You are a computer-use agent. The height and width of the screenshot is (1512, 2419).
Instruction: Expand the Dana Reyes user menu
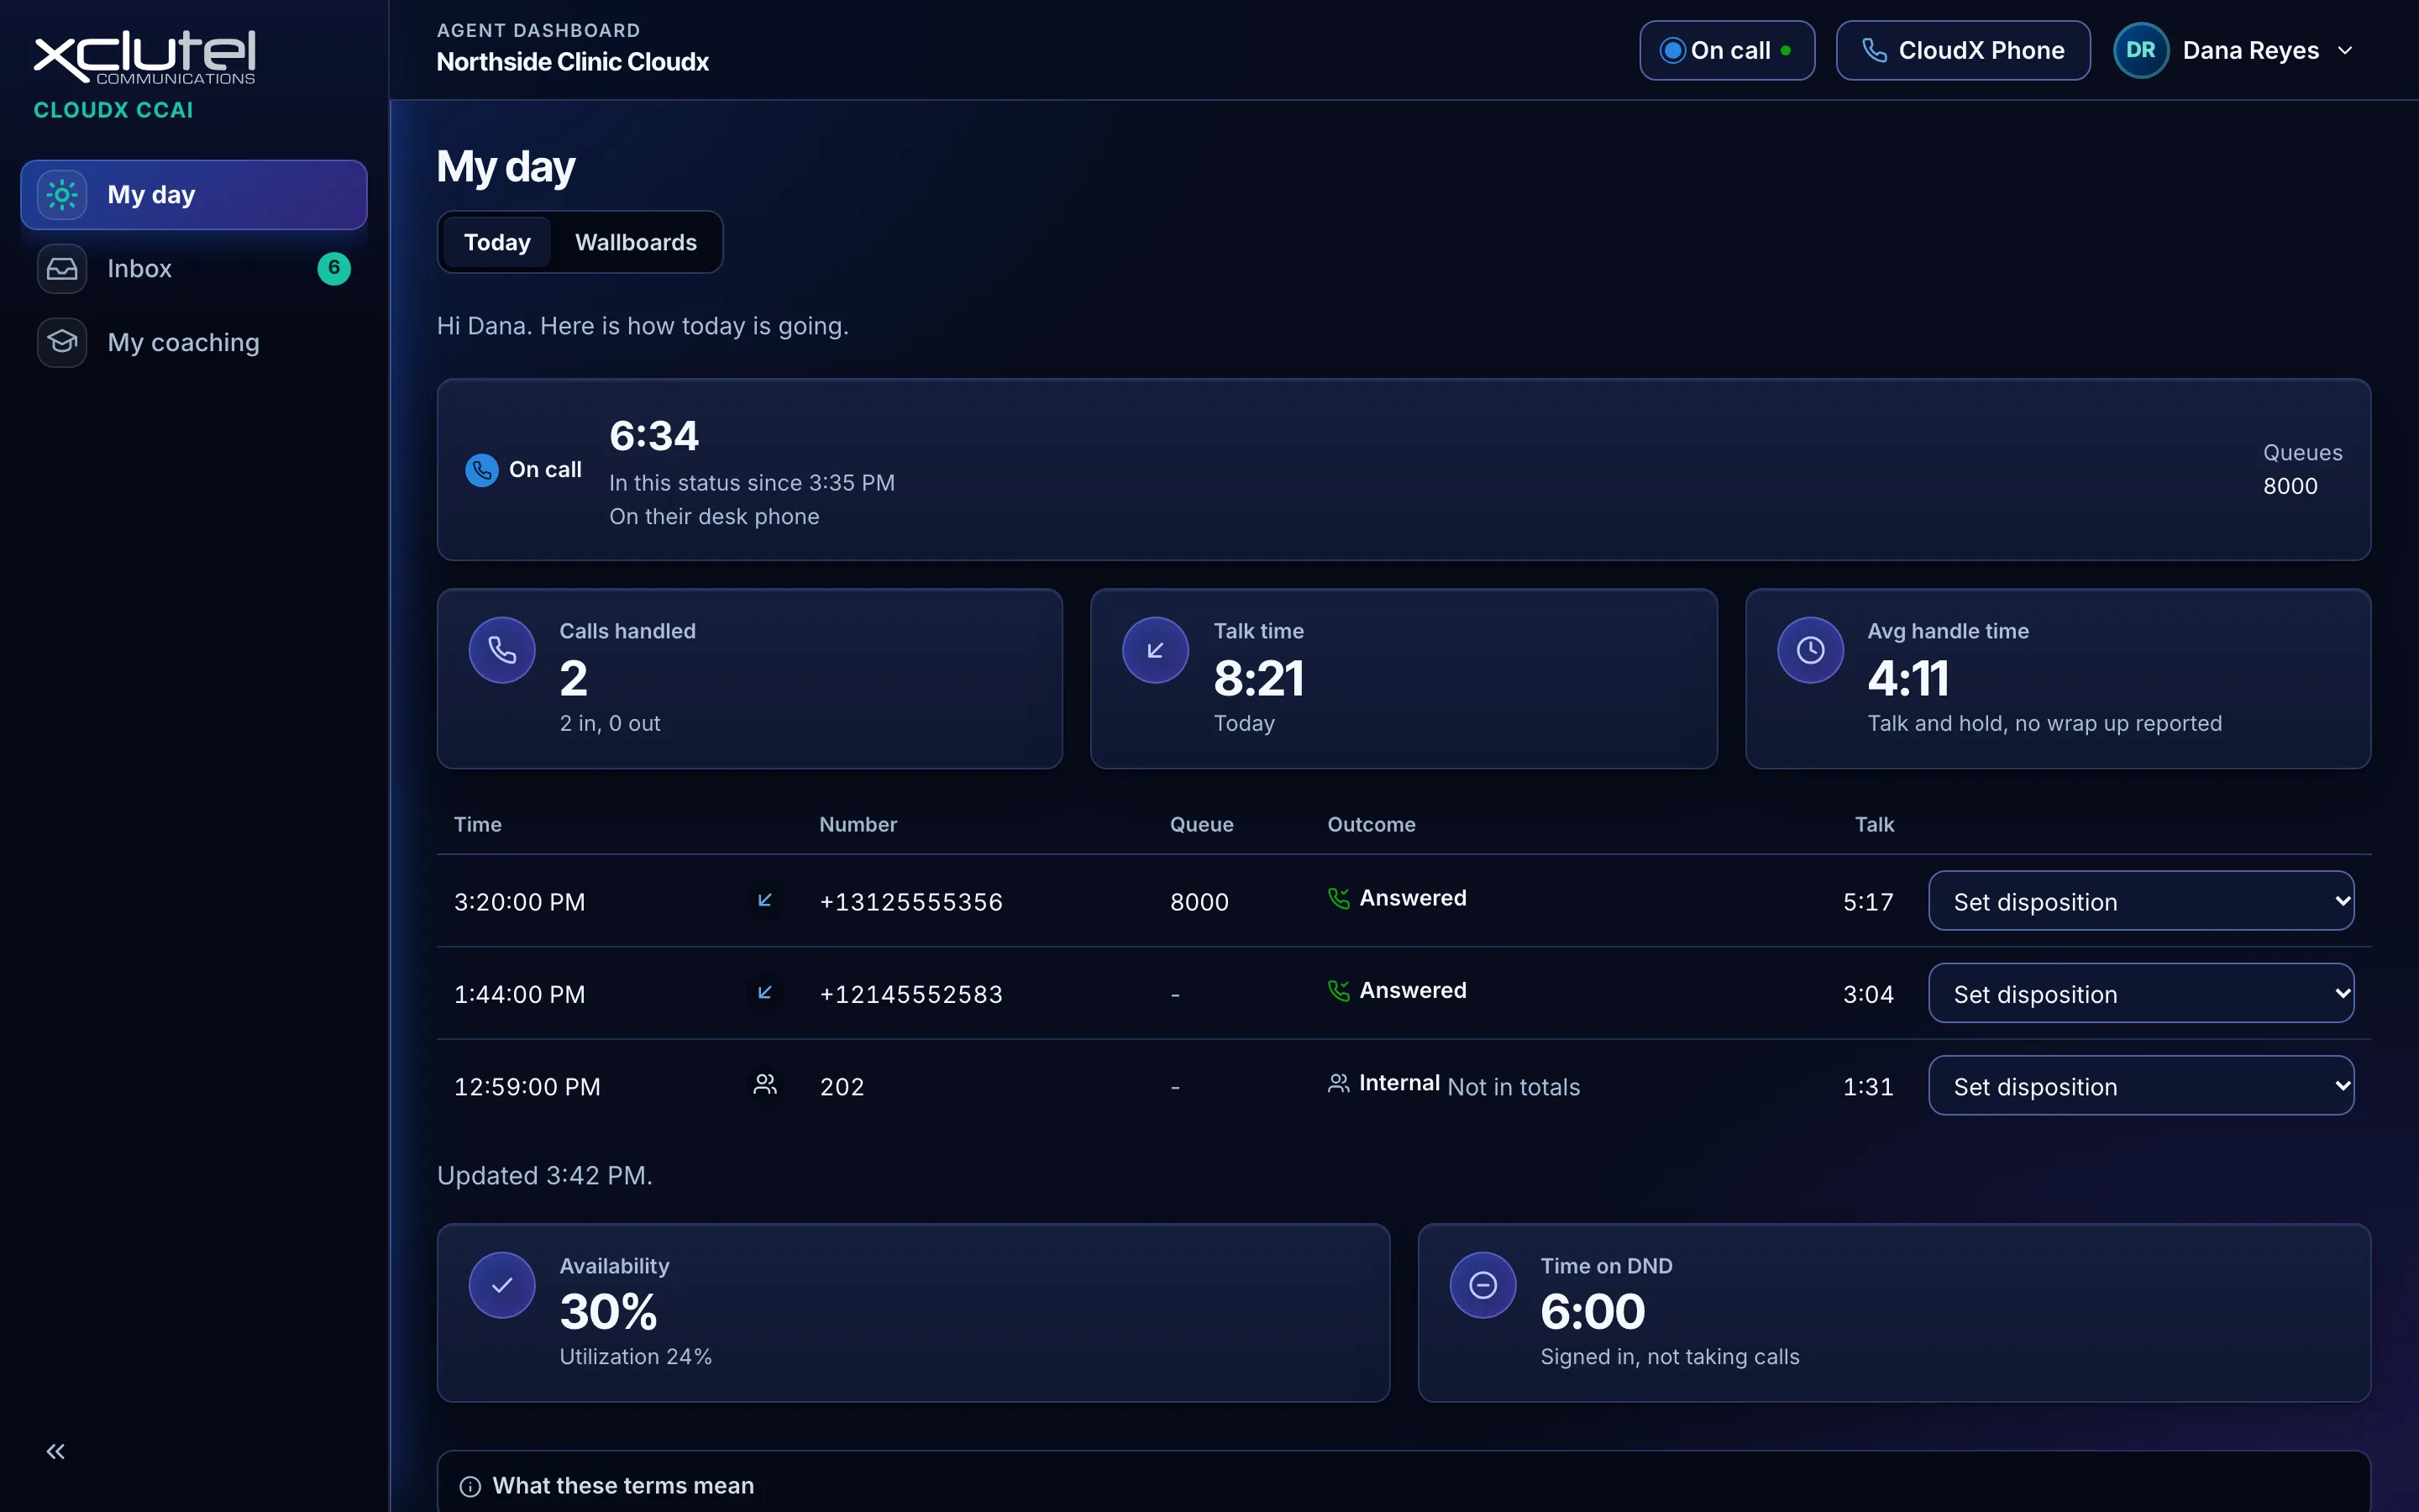[x=2236, y=50]
